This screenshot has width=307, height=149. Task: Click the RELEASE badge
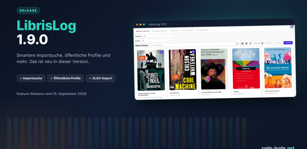click(x=28, y=10)
